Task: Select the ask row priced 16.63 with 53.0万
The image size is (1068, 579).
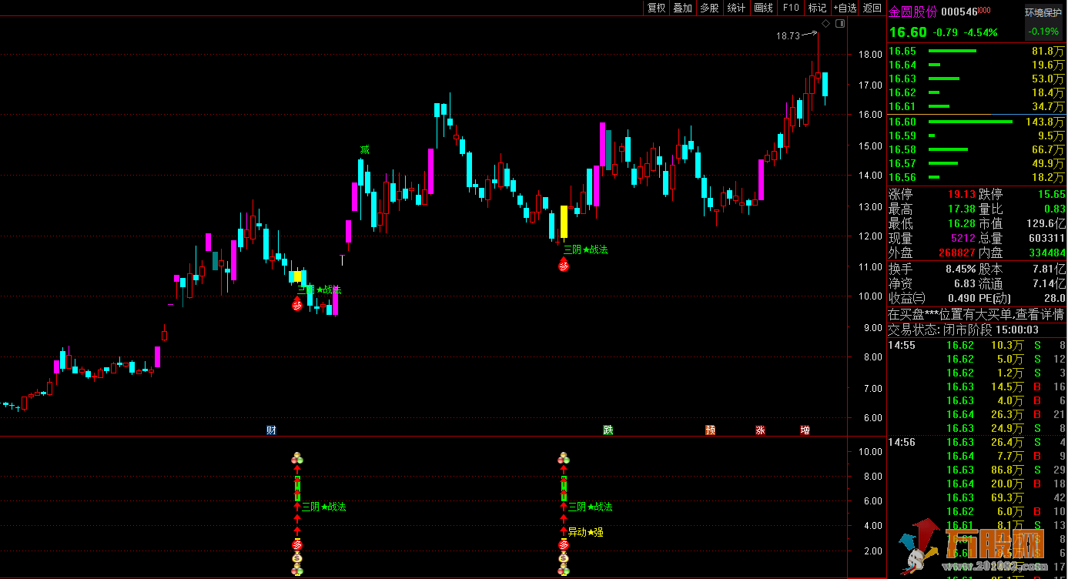Action: pos(976,79)
